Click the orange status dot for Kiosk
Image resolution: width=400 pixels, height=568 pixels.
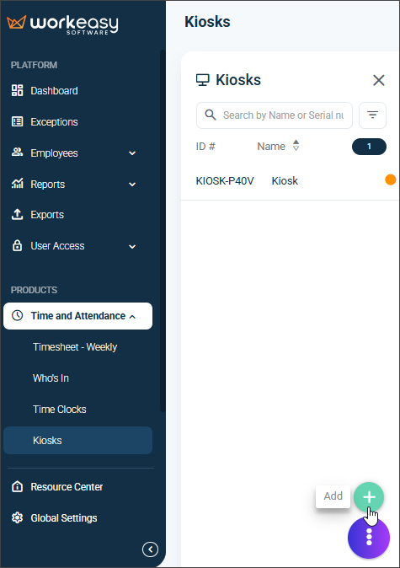point(390,180)
